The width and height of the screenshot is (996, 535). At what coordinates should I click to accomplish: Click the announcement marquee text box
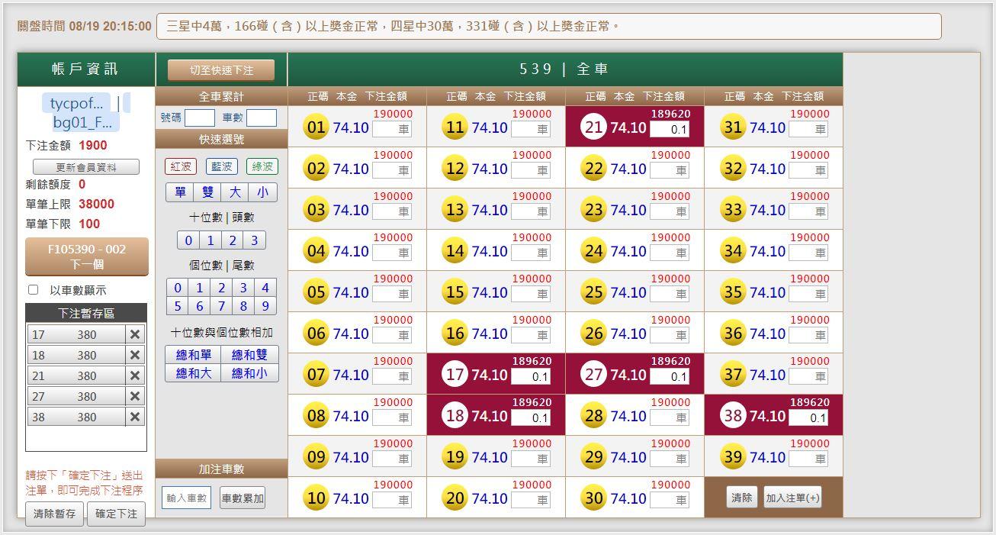click(549, 26)
